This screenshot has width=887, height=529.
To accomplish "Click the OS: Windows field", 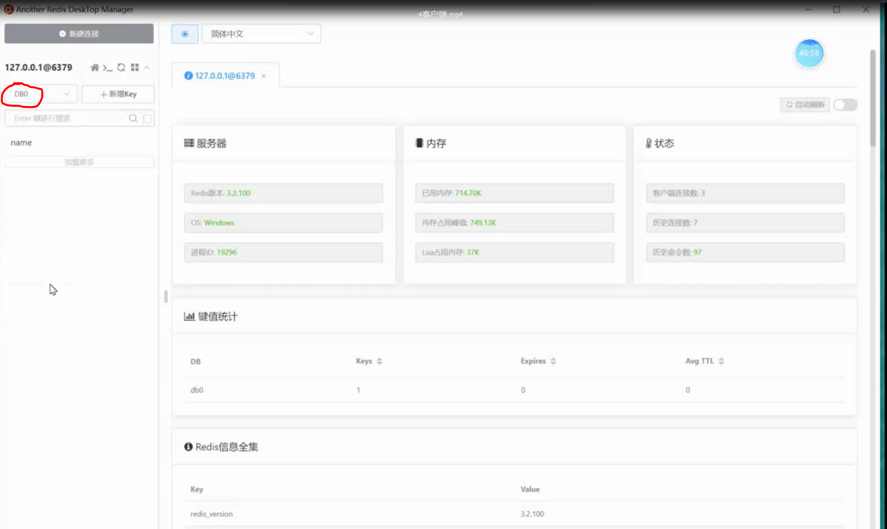I will [x=284, y=223].
